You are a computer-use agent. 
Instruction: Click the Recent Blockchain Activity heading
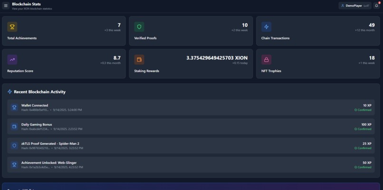(x=39, y=92)
